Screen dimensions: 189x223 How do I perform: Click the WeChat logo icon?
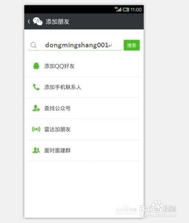[x=37, y=21]
